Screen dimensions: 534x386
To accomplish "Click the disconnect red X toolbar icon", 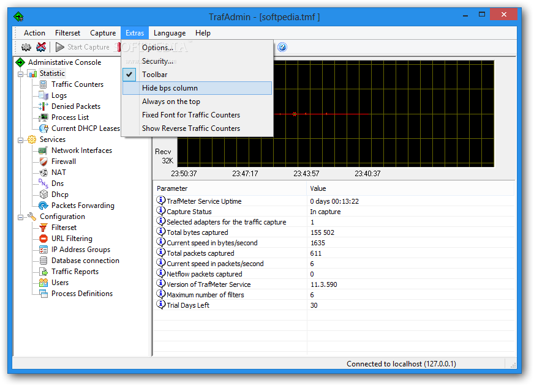I will tap(41, 47).
